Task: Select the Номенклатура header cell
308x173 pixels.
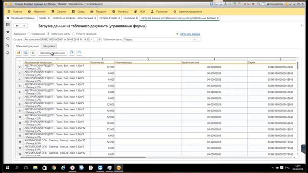Action: [148, 62]
